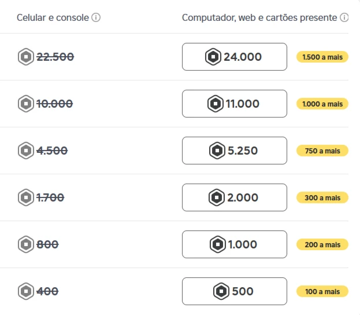Click the Robux icon beside crossed-out 1.700
Viewport: 360px width, 315px height.
coord(26,197)
